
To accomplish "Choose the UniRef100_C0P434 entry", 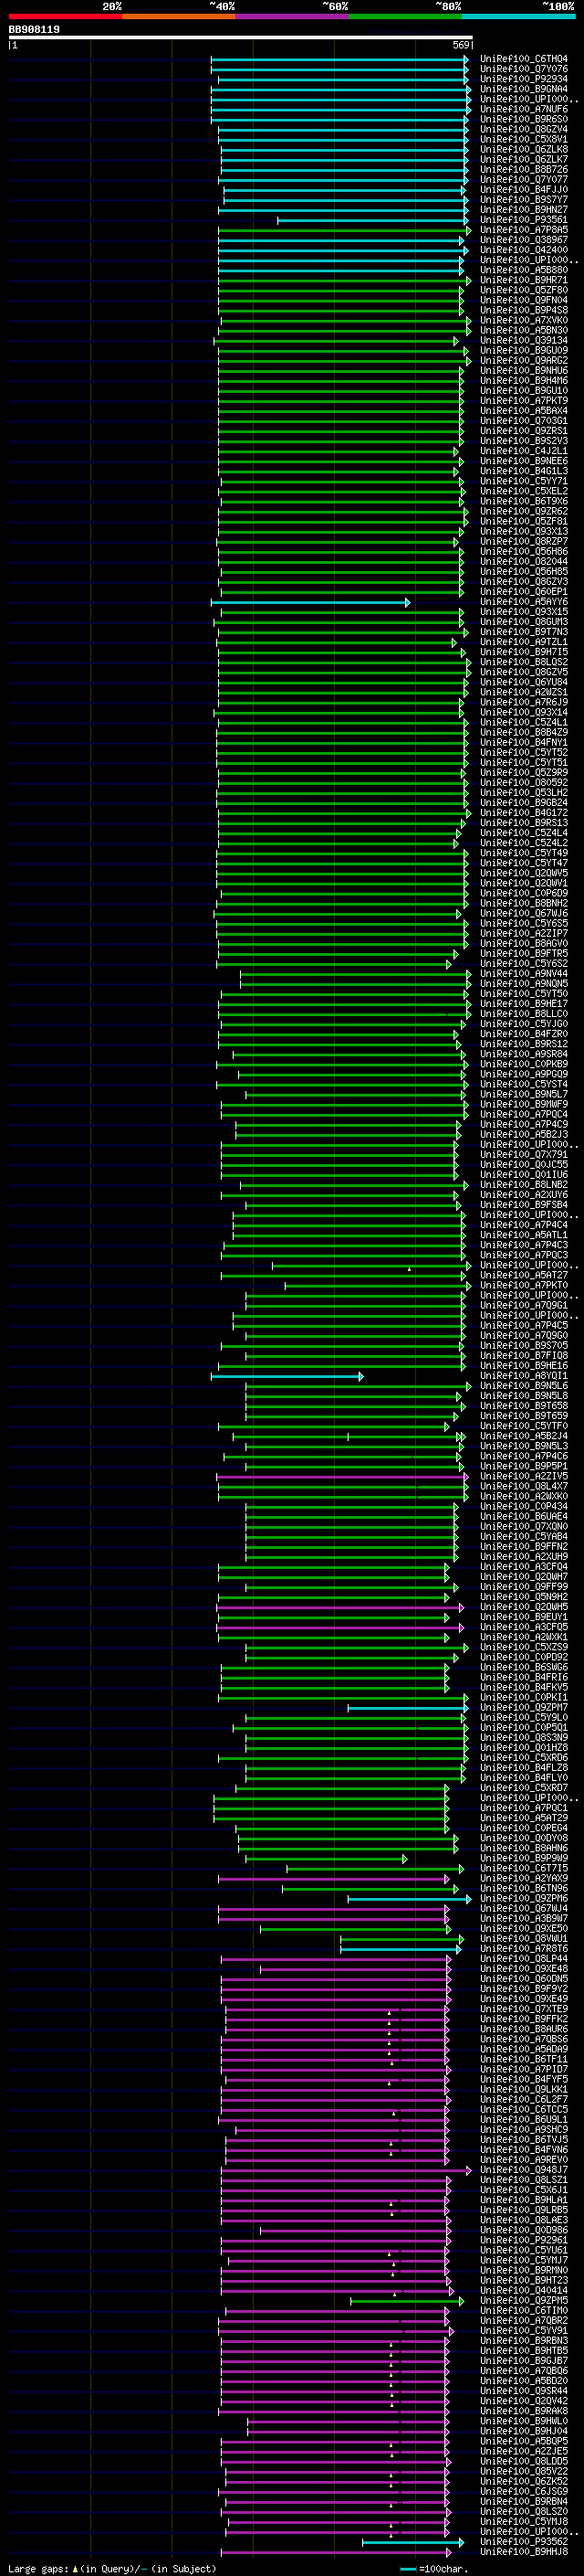I will pos(524,1506).
